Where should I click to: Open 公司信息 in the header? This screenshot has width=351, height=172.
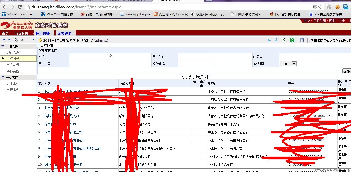319,21
